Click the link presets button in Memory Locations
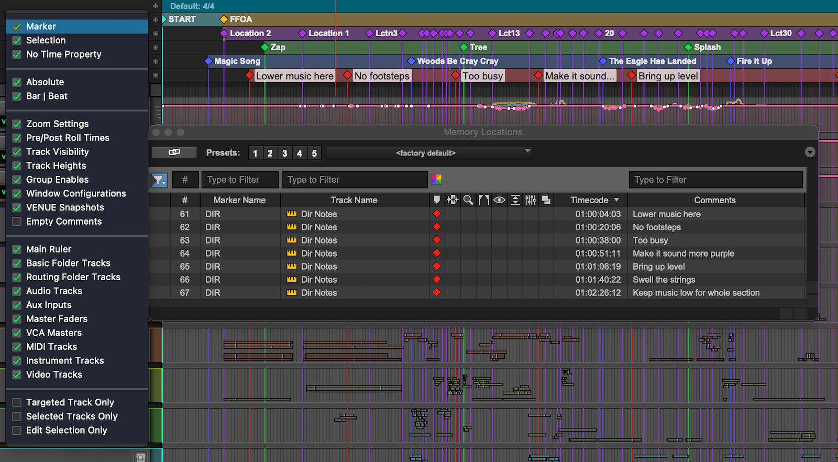This screenshot has height=462, width=838. 174,152
